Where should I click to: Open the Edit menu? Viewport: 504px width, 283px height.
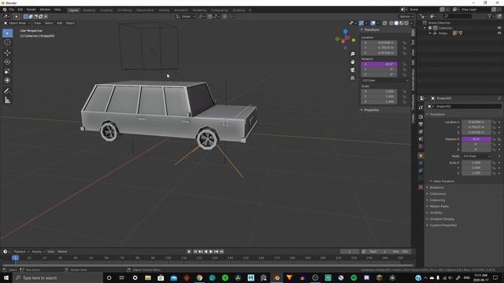click(20, 10)
